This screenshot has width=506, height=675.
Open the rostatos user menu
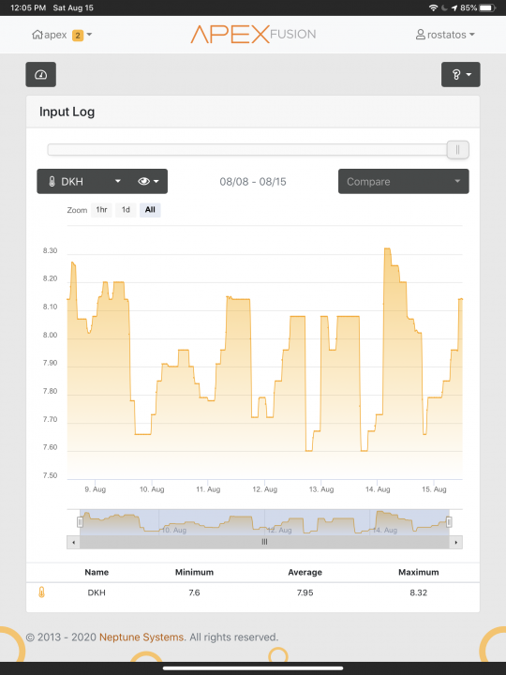(445, 35)
